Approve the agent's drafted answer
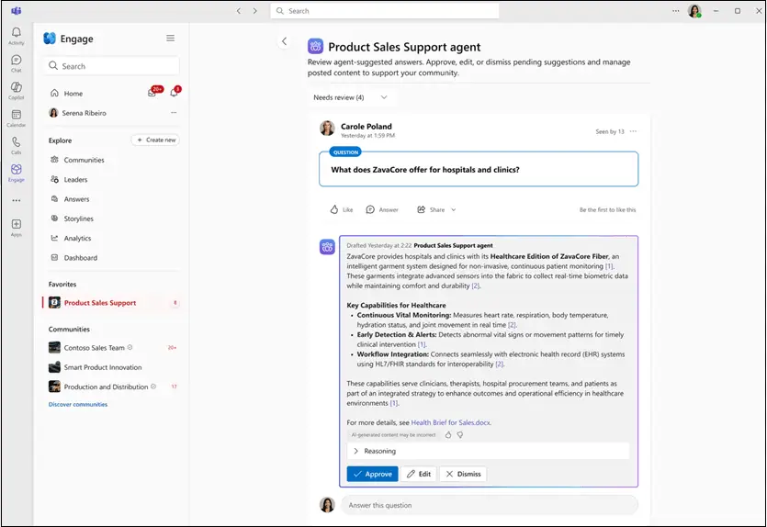 pos(372,474)
